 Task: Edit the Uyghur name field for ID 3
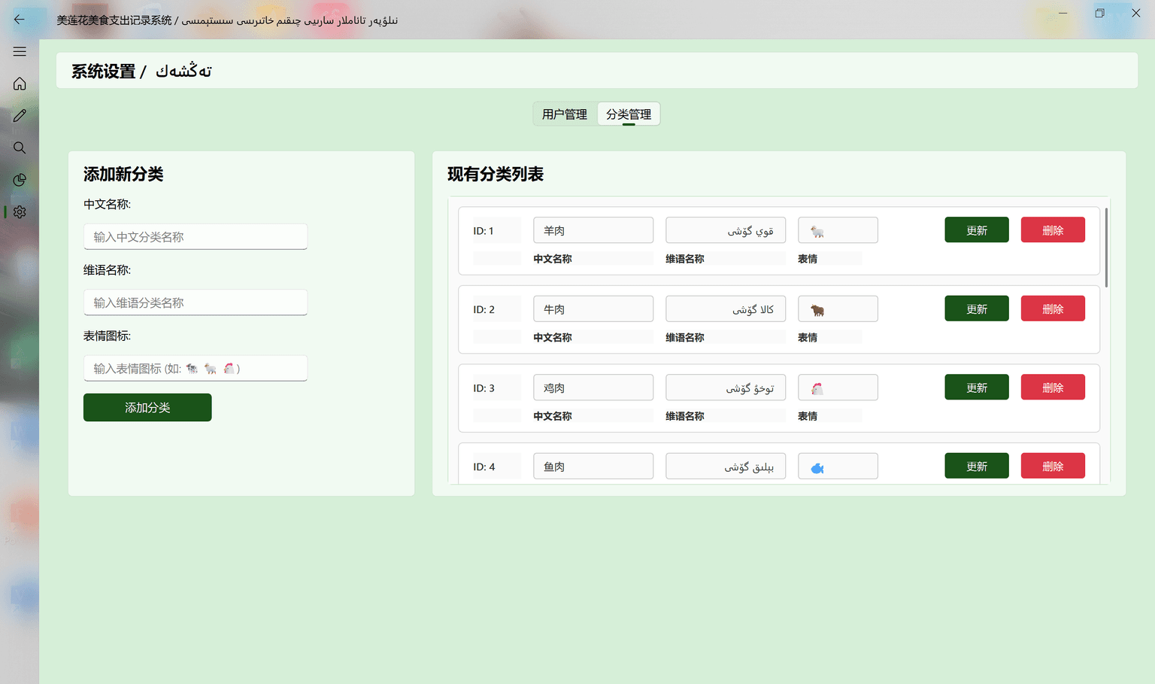click(726, 388)
